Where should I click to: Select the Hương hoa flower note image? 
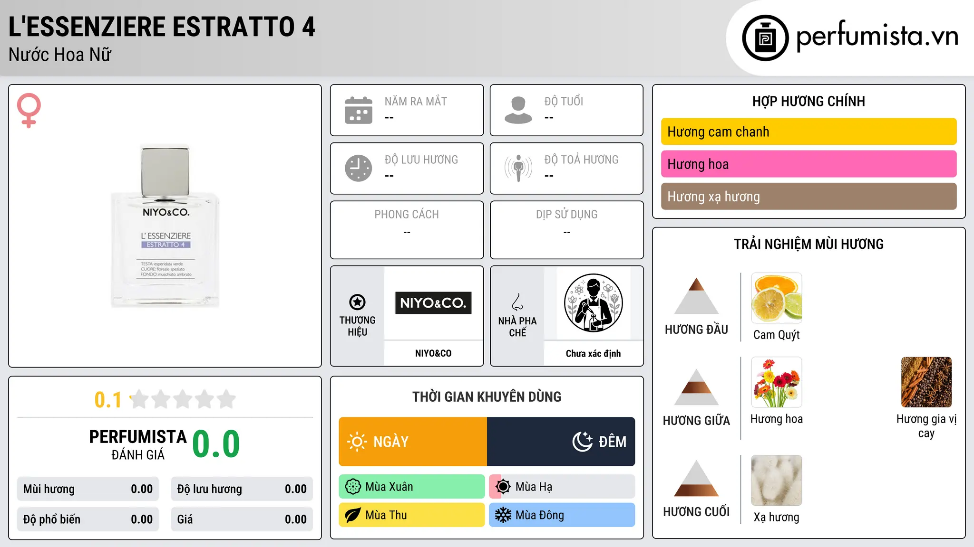[777, 382]
